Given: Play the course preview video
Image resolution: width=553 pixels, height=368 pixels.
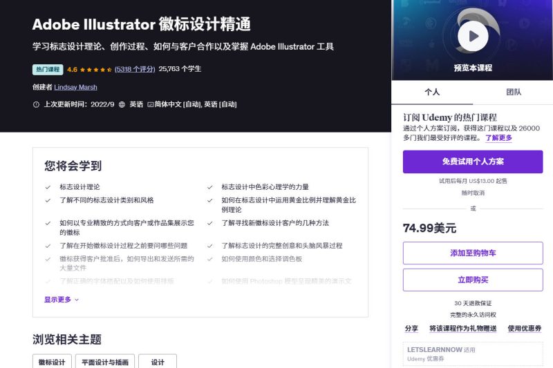Looking at the screenshot, I should pos(473,36).
